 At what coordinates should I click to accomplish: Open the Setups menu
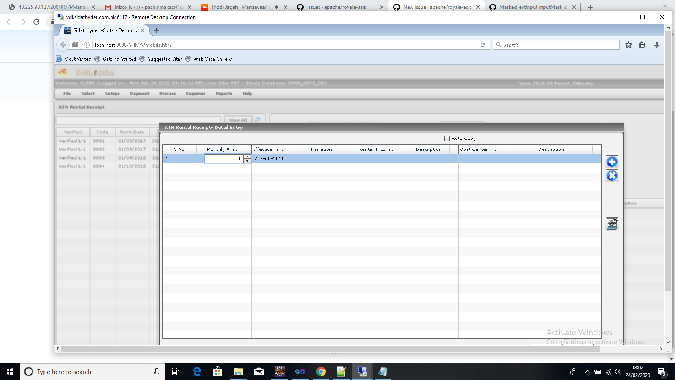point(112,94)
